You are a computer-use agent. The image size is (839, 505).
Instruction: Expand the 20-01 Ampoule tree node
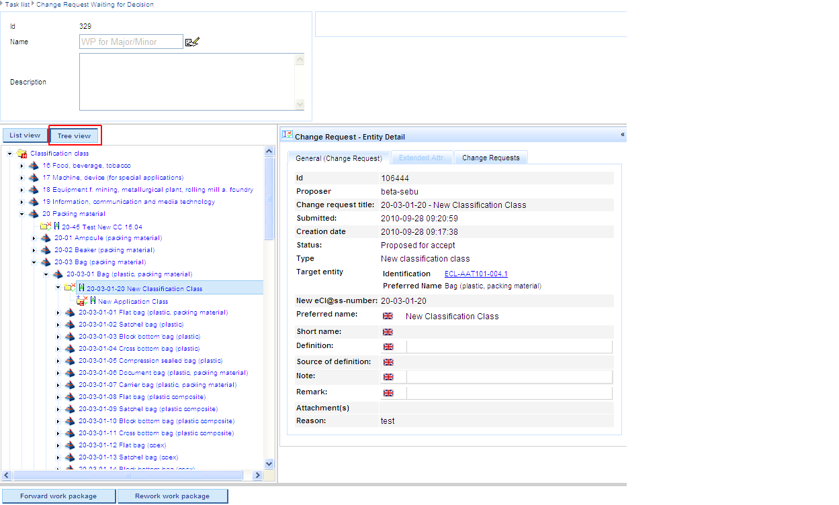pos(34,238)
